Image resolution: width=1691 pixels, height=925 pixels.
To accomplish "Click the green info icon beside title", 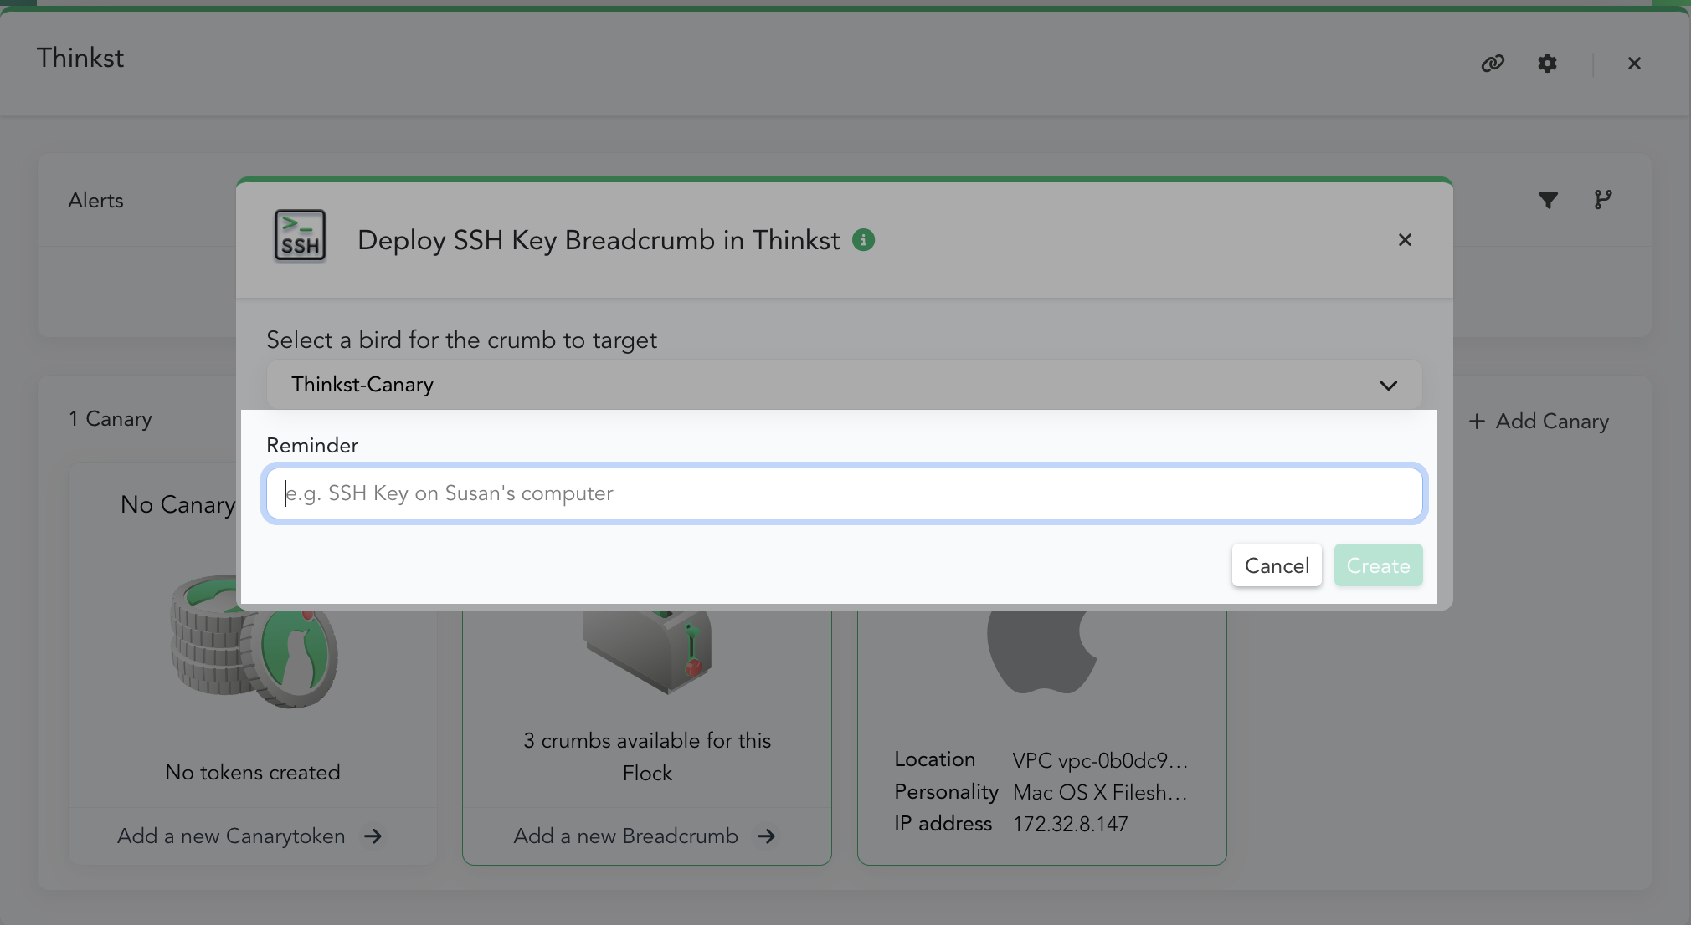I will (x=863, y=240).
